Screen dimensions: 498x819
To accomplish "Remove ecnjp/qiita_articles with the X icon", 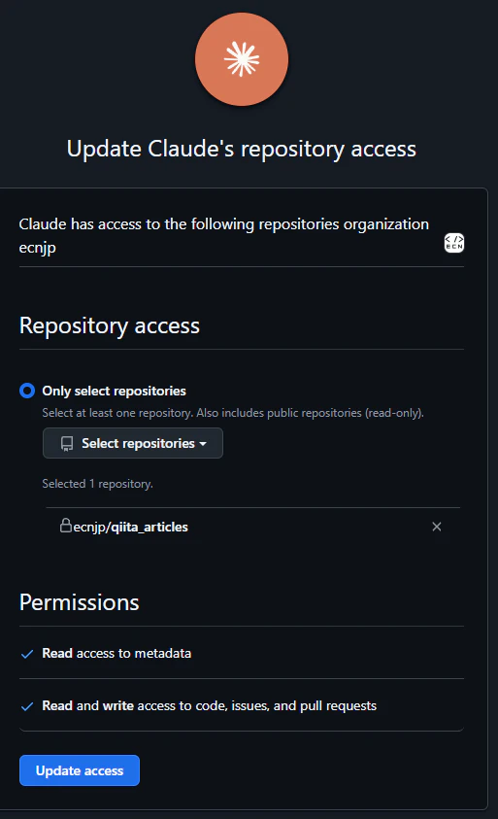I will 437,527.
